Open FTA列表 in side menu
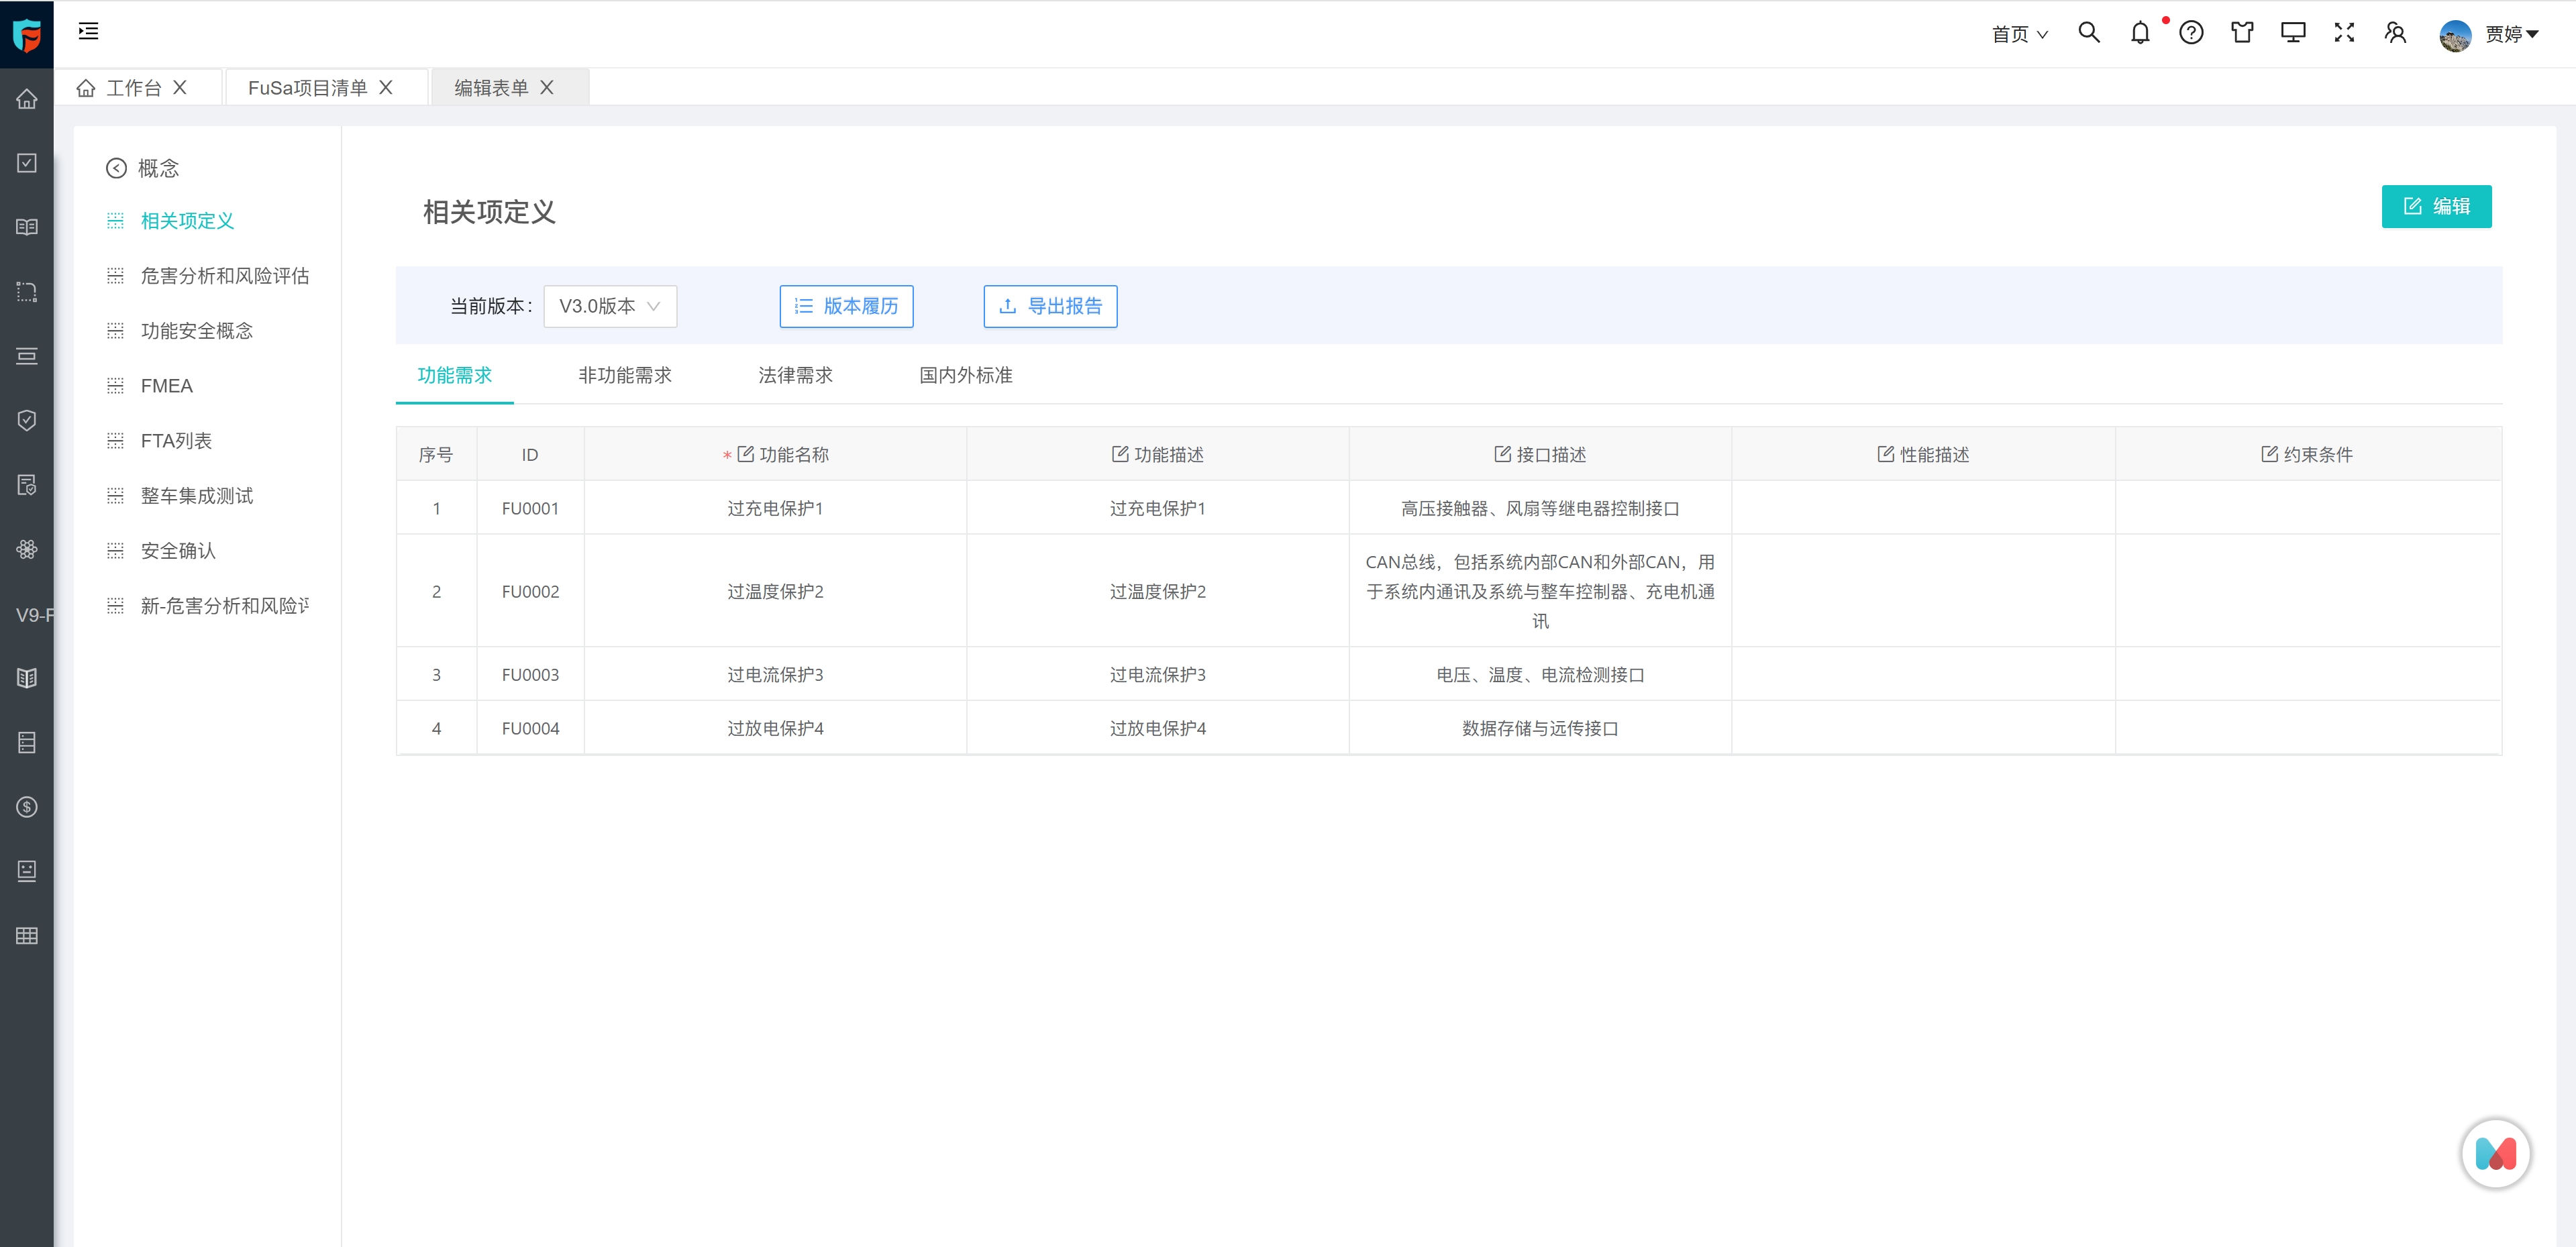 [176, 440]
